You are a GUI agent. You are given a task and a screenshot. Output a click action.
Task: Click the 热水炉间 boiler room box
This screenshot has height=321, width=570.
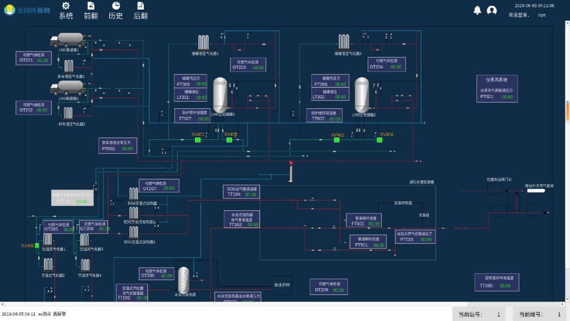coord(282,285)
